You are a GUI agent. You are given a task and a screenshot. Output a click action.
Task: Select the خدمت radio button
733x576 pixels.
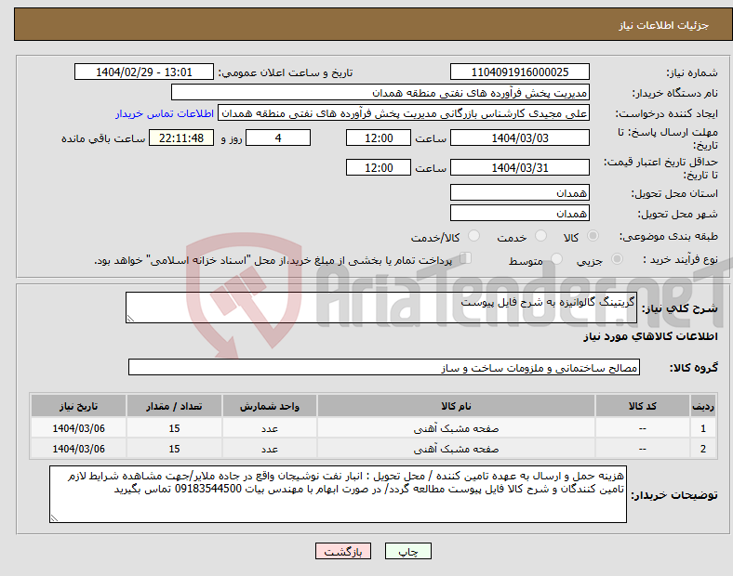pos(540,236)
